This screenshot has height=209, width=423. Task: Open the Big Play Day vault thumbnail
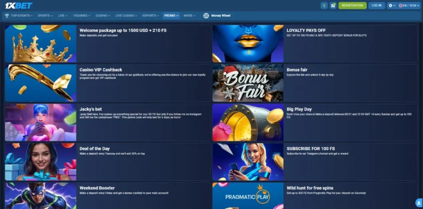248,122
